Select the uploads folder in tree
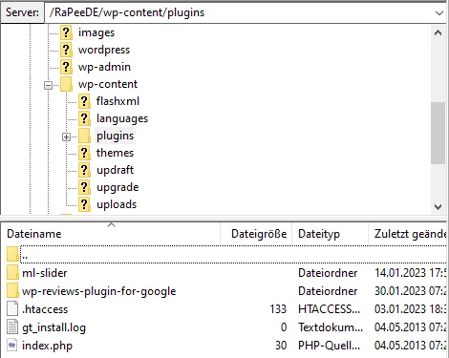 click(x=117, y=204)
